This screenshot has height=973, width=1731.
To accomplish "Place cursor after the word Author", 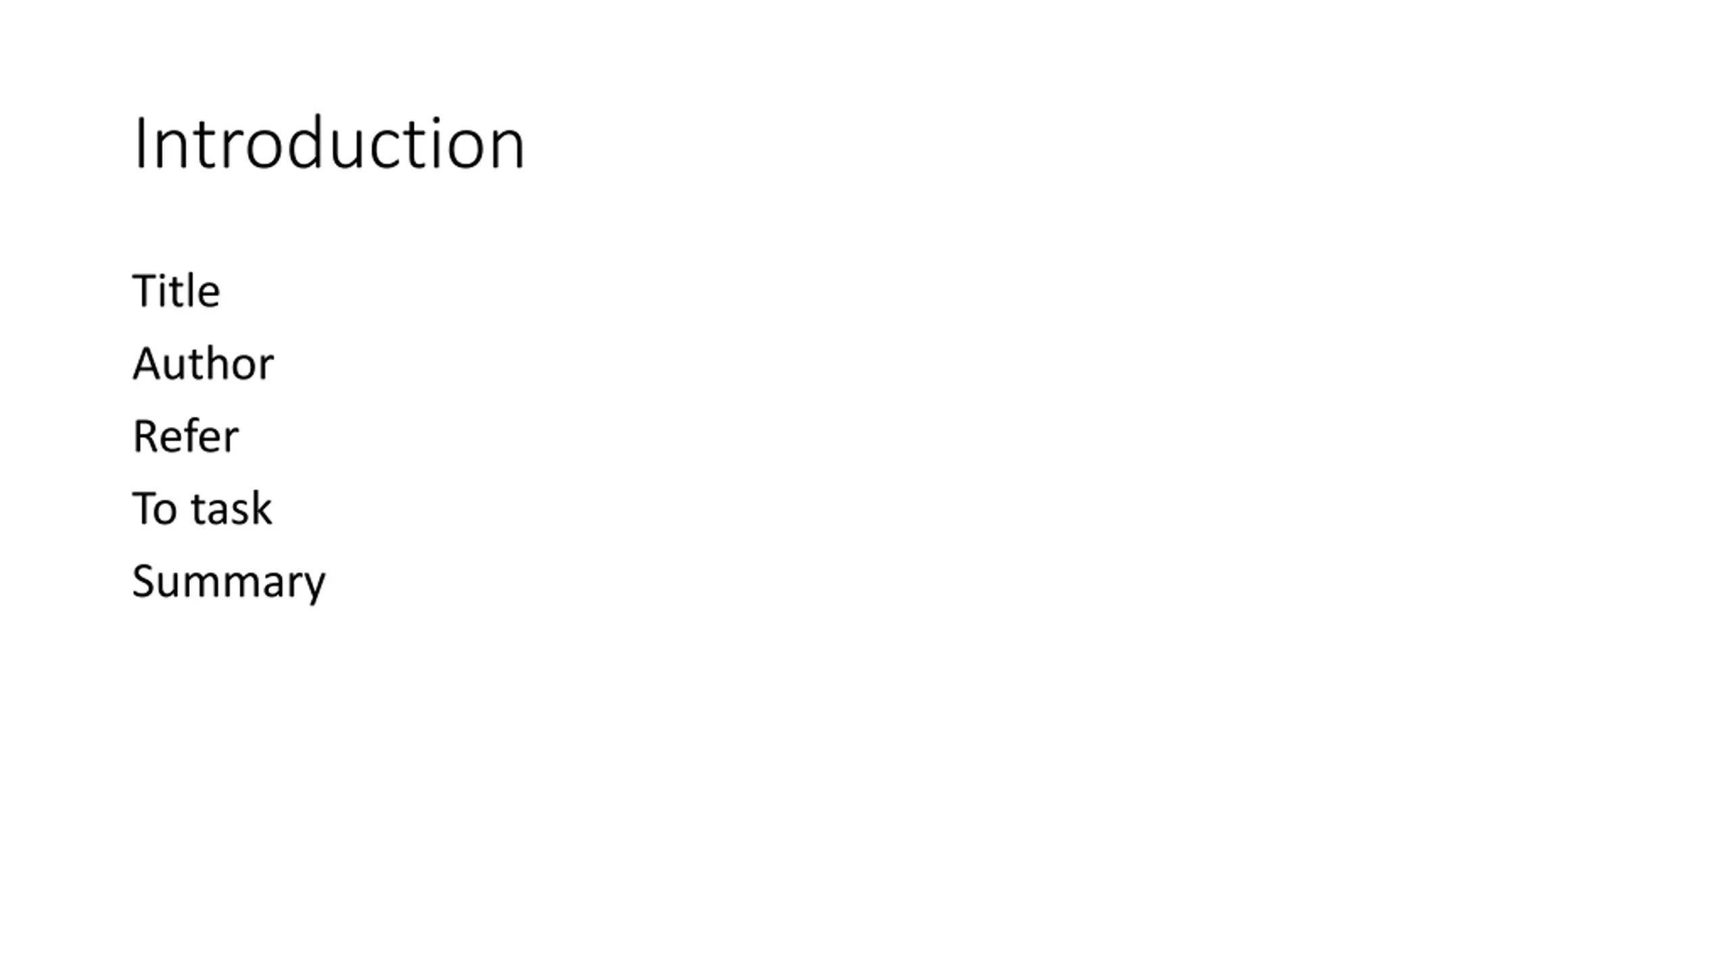I will click(275, 364).
